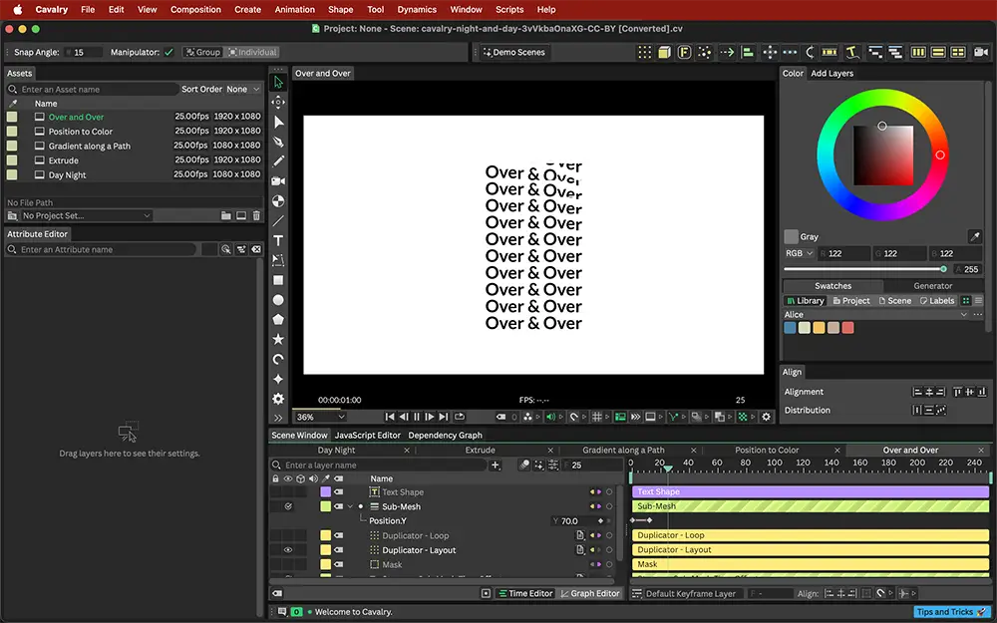The width and height of the screenshot is (997, 623).
Task: Pick the Polygon shape tool
Action: click(278, 320)
